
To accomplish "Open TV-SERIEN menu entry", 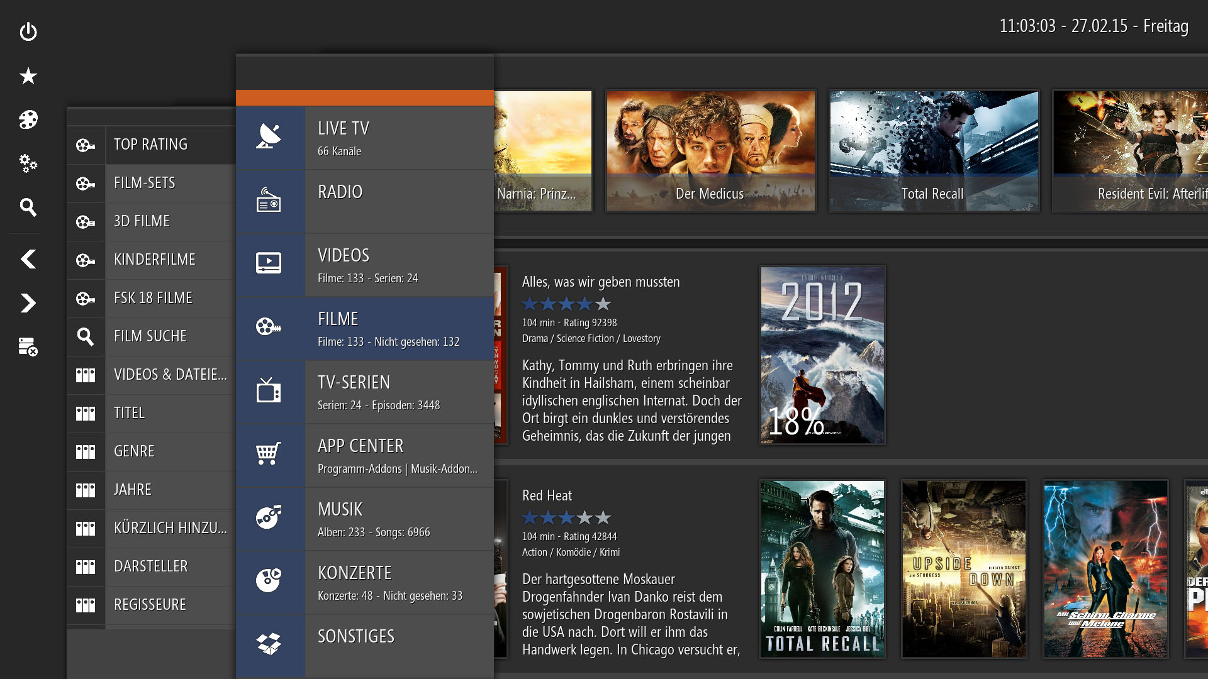I will pos(365,392).
